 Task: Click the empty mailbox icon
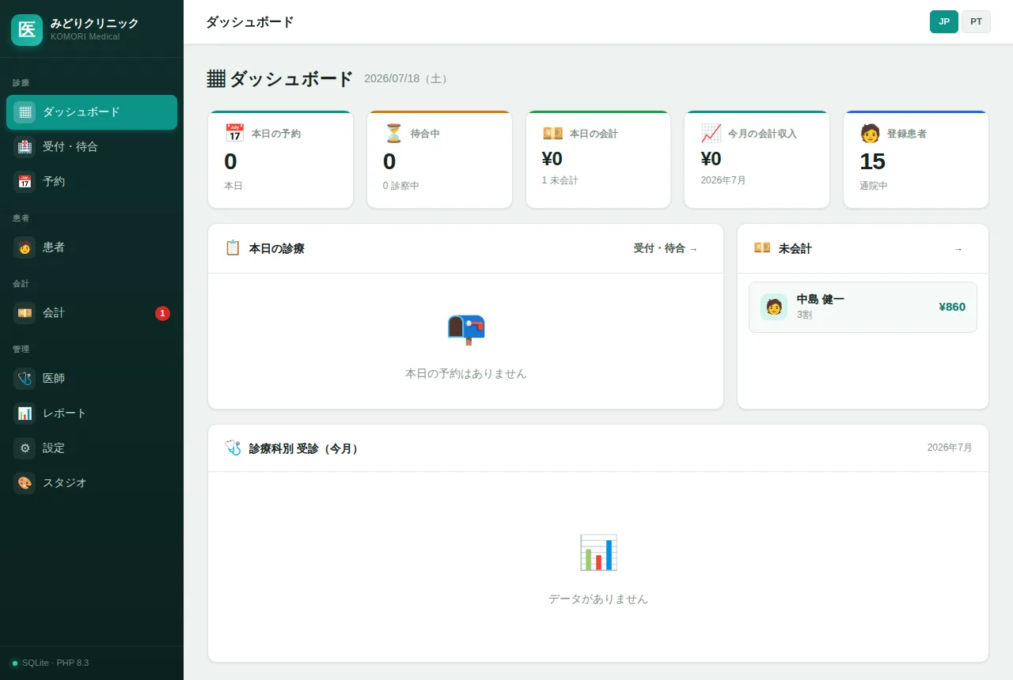(465, 329)
